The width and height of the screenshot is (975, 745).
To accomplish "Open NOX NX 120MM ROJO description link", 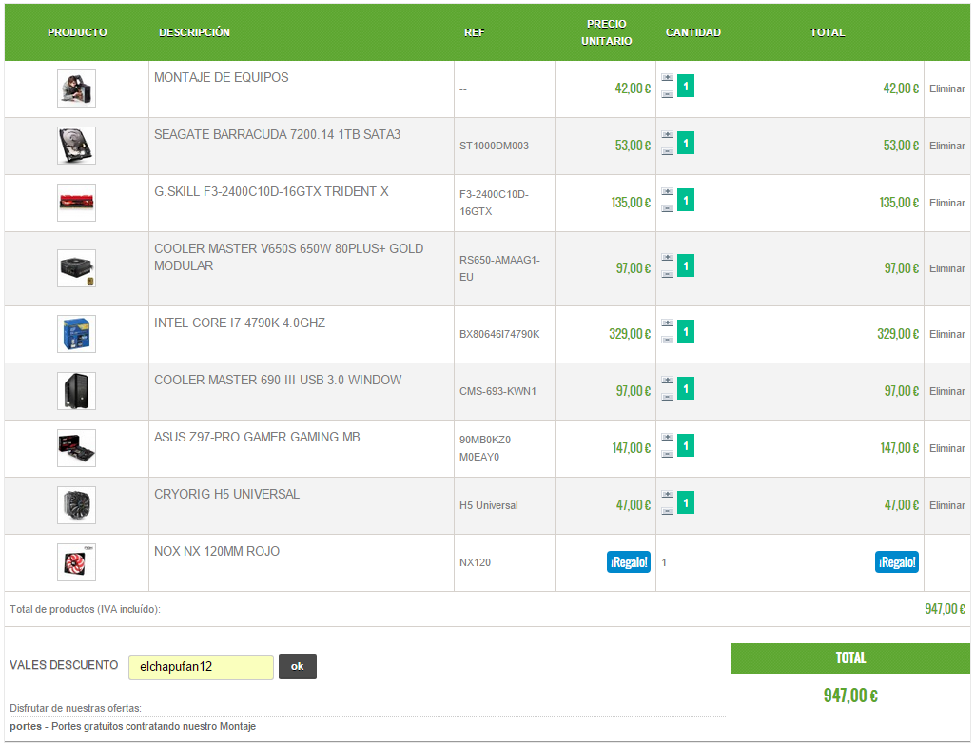I will (217, 552).
